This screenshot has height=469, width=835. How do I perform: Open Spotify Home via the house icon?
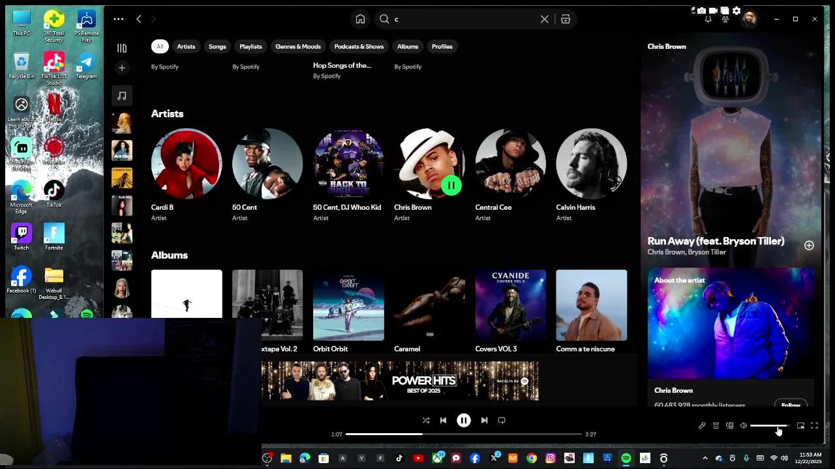coord(360,19)
